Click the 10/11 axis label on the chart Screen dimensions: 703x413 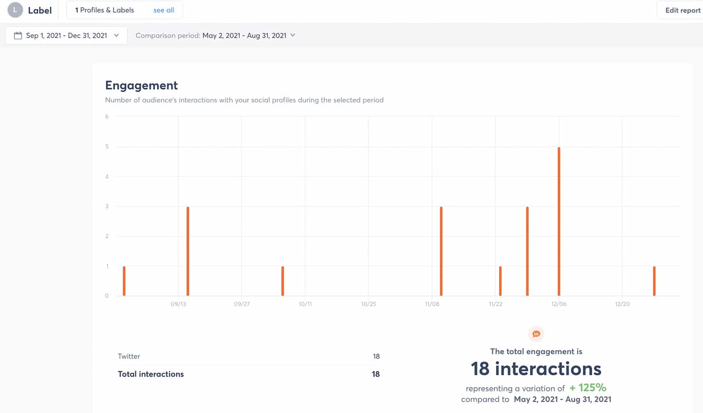[x=306, y=303]
